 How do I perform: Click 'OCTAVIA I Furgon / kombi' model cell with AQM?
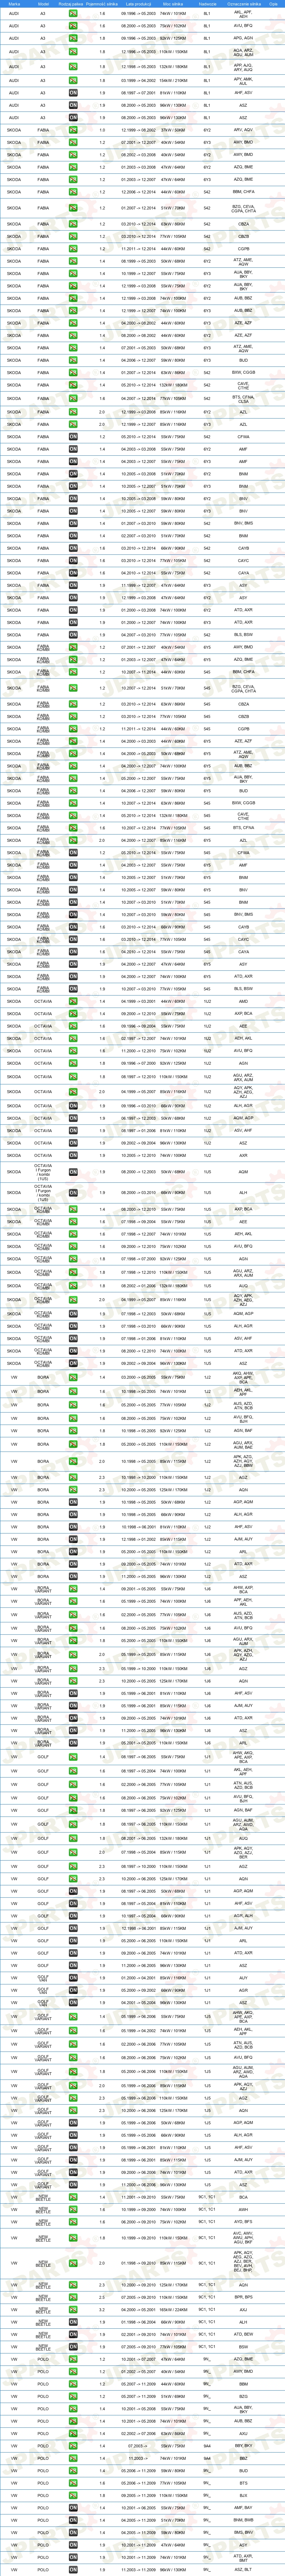point(43,1172)
